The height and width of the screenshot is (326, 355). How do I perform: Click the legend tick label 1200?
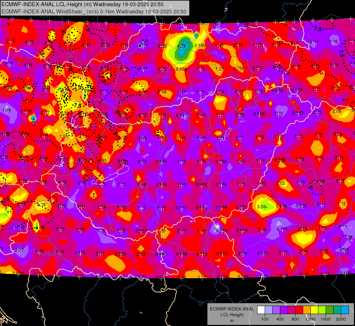tap(310, 319)
